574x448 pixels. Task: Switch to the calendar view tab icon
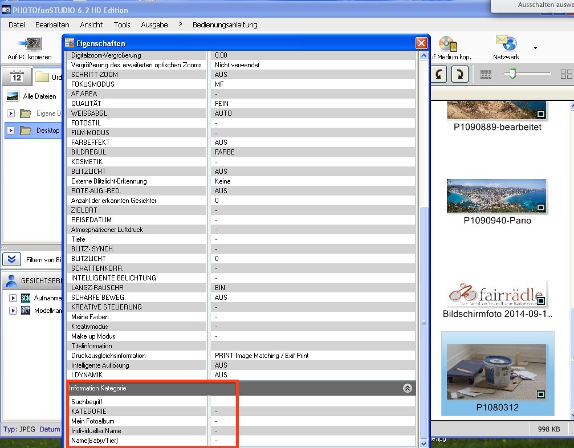pos(16,77)
